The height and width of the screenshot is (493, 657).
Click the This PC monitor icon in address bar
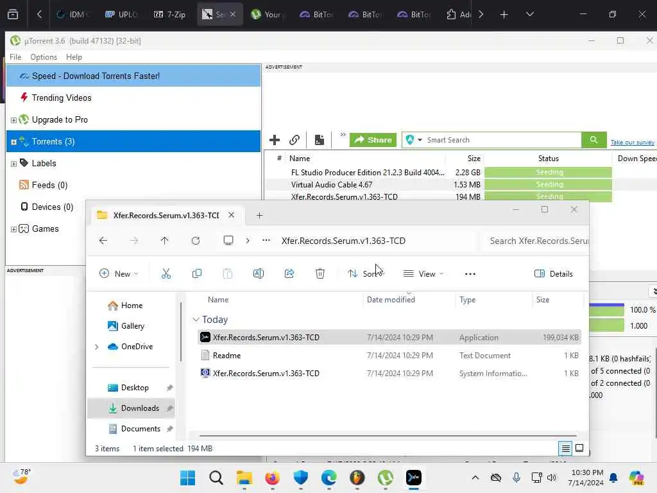coord(228,241)
